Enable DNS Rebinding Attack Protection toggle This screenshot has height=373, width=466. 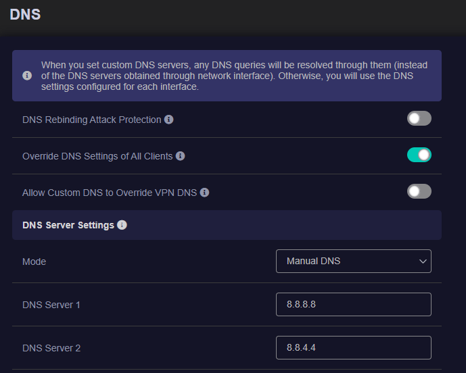coord(419,119)
